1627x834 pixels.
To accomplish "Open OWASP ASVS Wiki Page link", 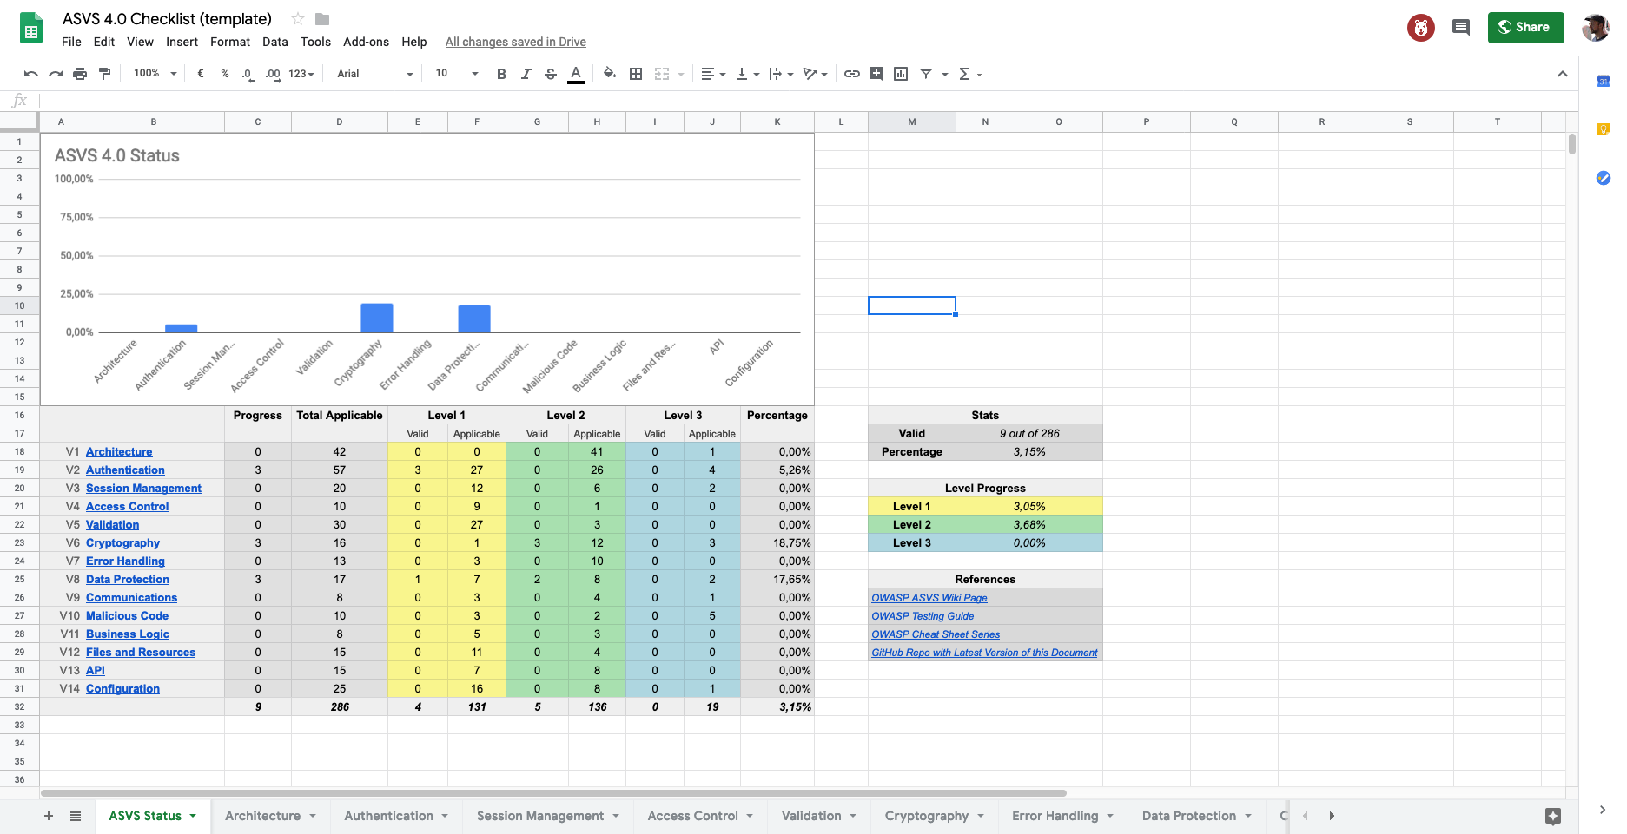I will pyautogui.click(x=929, y=597).
